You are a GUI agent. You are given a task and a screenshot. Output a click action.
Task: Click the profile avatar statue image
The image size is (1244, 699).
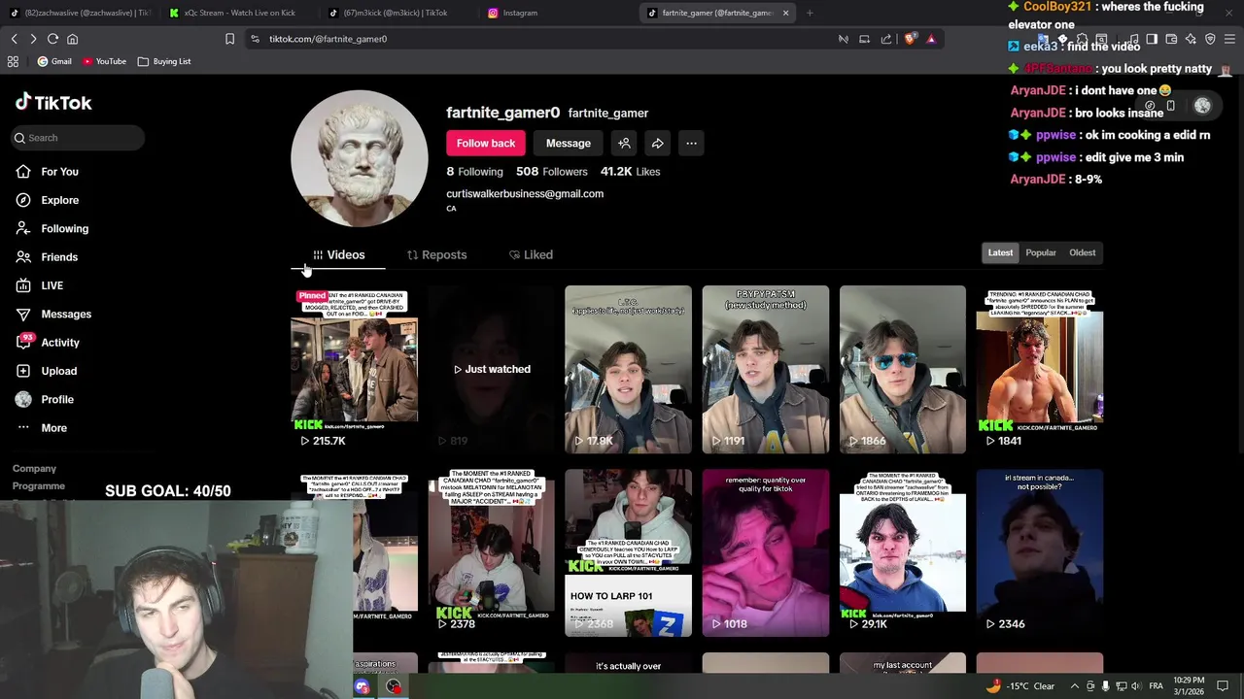click(360, 158)
